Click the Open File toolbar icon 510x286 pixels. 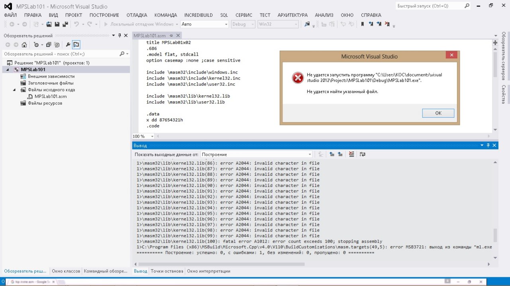tap(49, 24)
